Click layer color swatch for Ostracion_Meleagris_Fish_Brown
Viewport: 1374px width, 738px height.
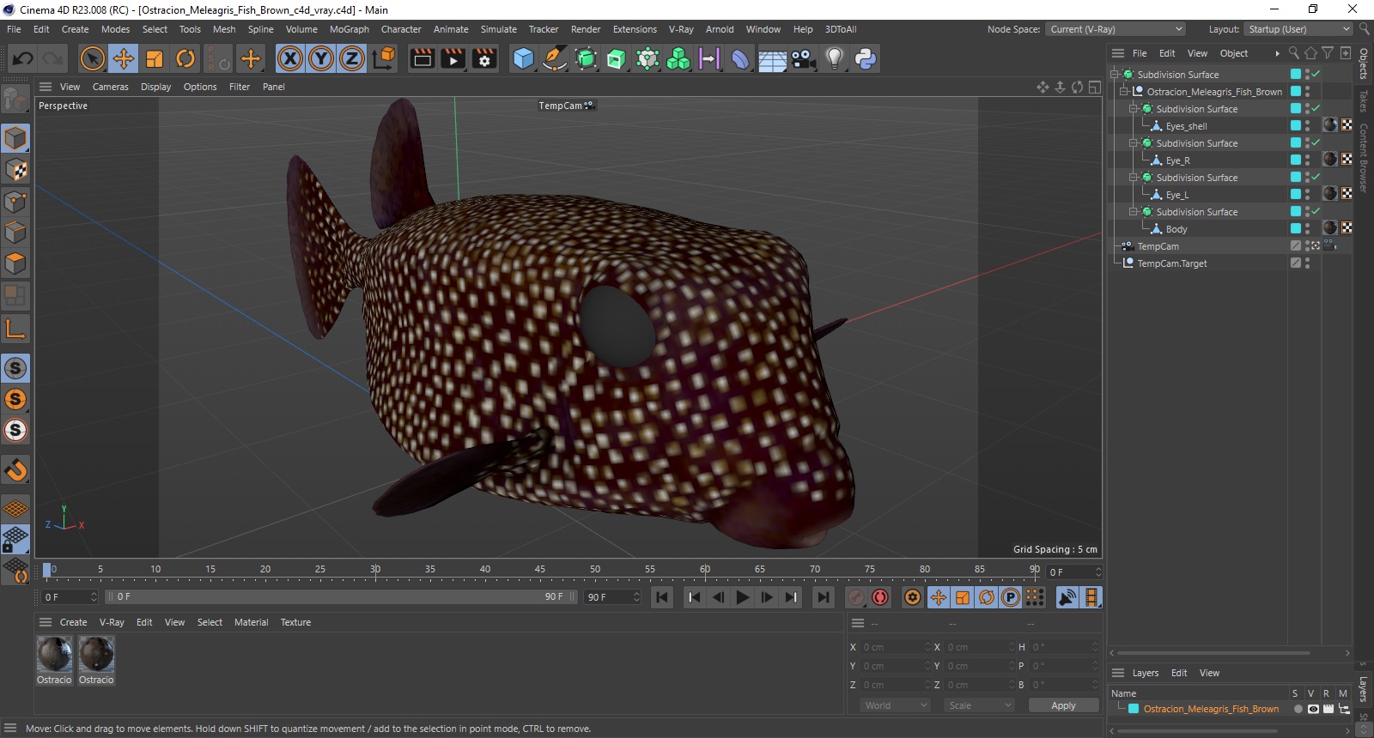tap(1134, 709)
